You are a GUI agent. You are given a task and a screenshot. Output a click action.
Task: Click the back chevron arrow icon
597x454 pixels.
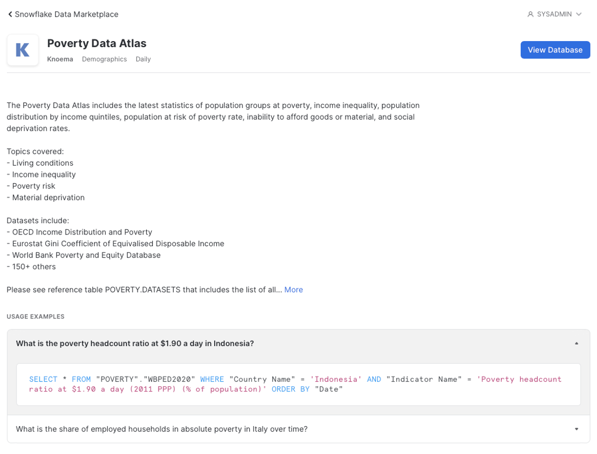pos(10,14)
